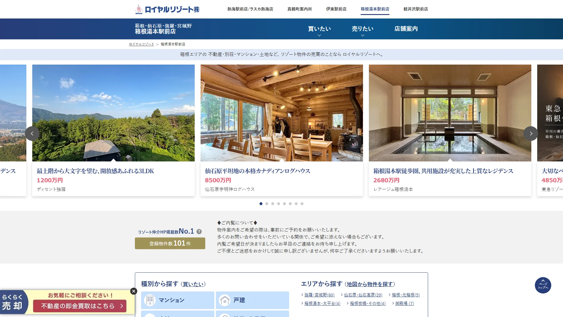This screenshot has height=317, width=563.
Task: Click 買いたい link beside 種別から探す
Action: click(193, 284)
